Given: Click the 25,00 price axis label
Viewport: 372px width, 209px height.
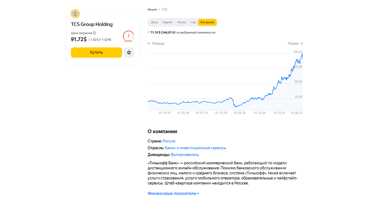Looking at the screenshot, I should point(298,97).
